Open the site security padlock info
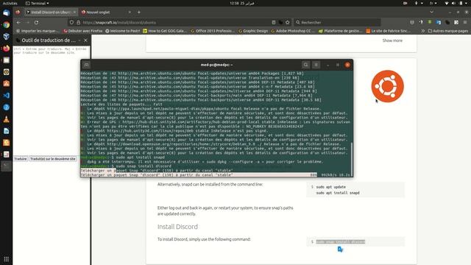The image size is (471, 265). [79, 23]
